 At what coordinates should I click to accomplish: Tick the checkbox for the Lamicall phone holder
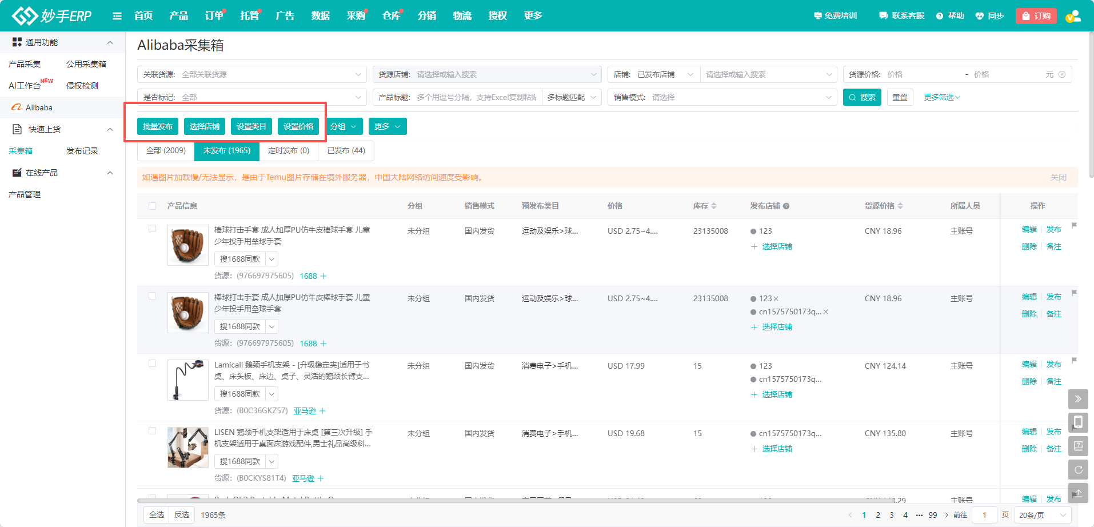pyautogui.click(x=152, y=364)
